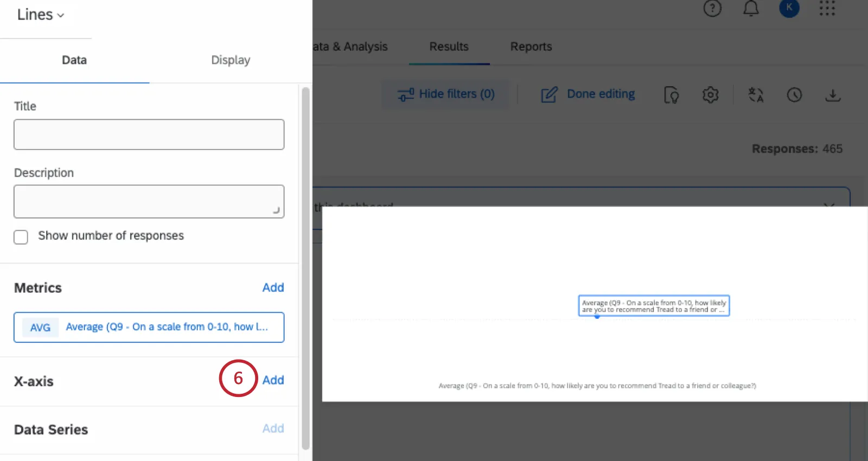This screenshot has height=461, width=868.
Task: Open the Lines widget type dropdown
Action: [41, 15]
